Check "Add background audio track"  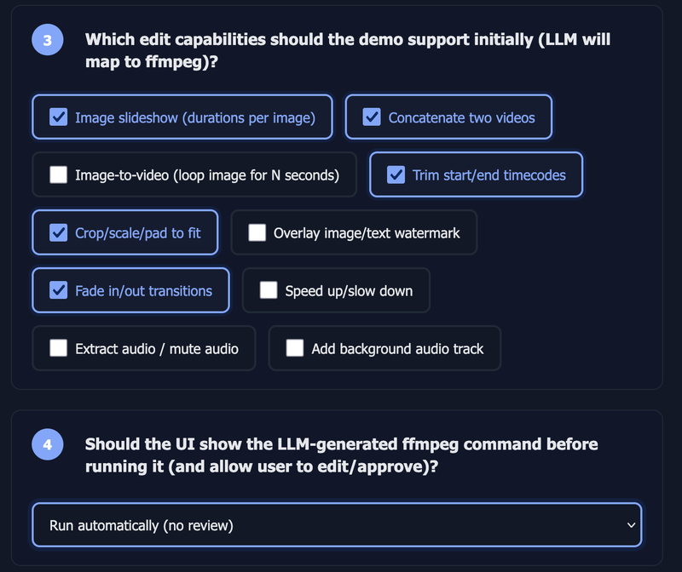(x=295, y=348)
